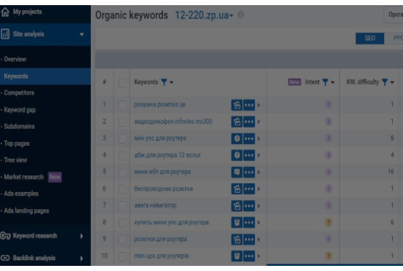Open keyword link розумна розетка це
403x271 pixels.
[x=160, y=105]
